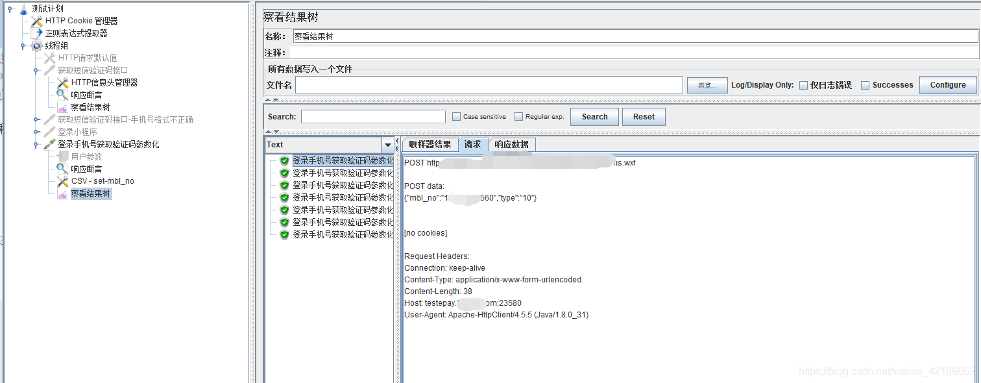Check the Successes log option
The height and width of the screenshot is (383, 981).
866,84
